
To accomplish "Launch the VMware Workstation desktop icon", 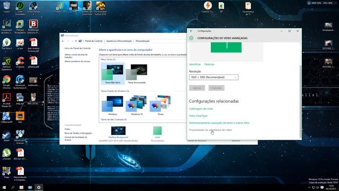I will click(20, 27).
